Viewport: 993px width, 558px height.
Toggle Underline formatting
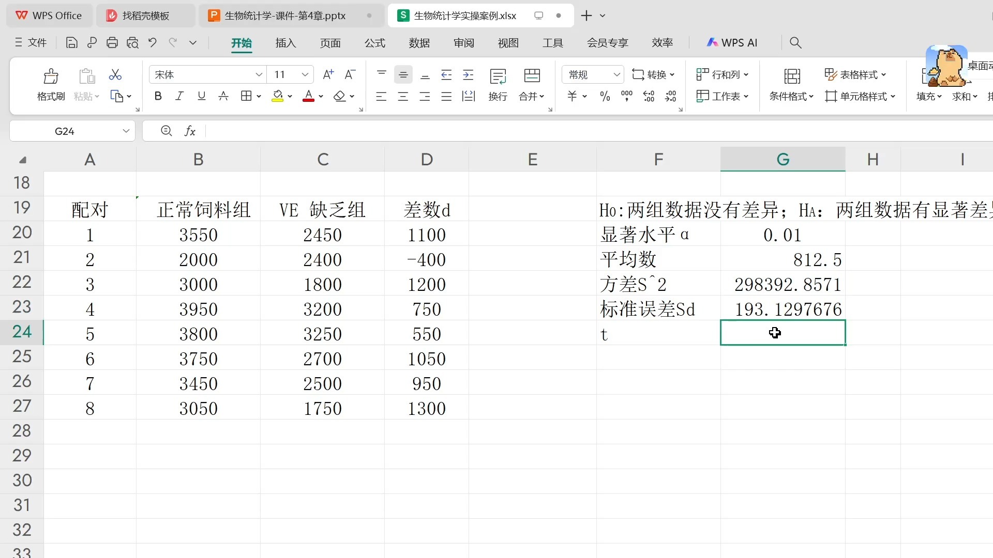coord(201,96)
